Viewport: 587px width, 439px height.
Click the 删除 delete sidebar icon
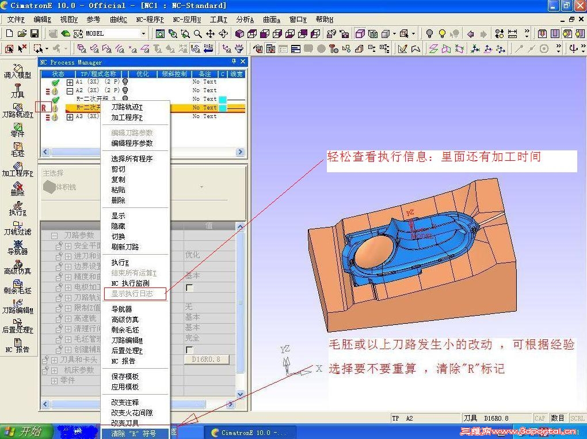point(18,188)
